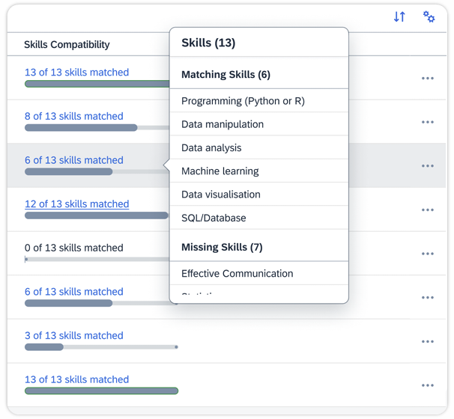Click the progress bar under 3 of 13
Viewport: 454px width, 419px height.
pyautogui.click(x=101, y=347)
